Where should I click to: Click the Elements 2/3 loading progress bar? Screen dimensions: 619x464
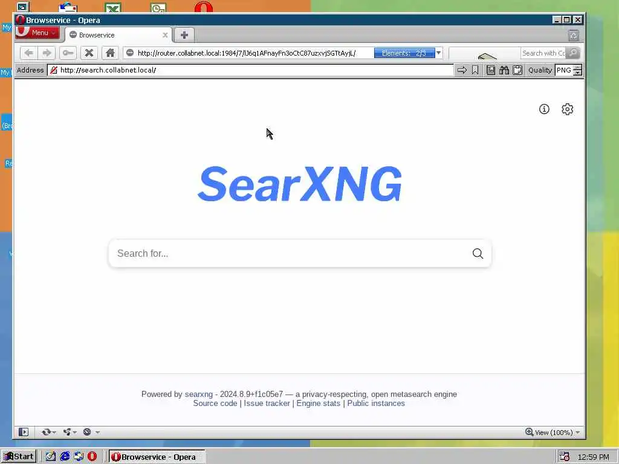[404, 53]
